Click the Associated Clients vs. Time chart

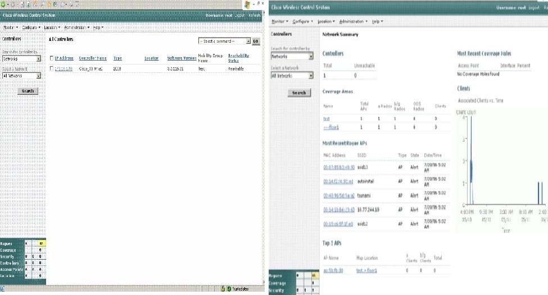coord(501,171)
